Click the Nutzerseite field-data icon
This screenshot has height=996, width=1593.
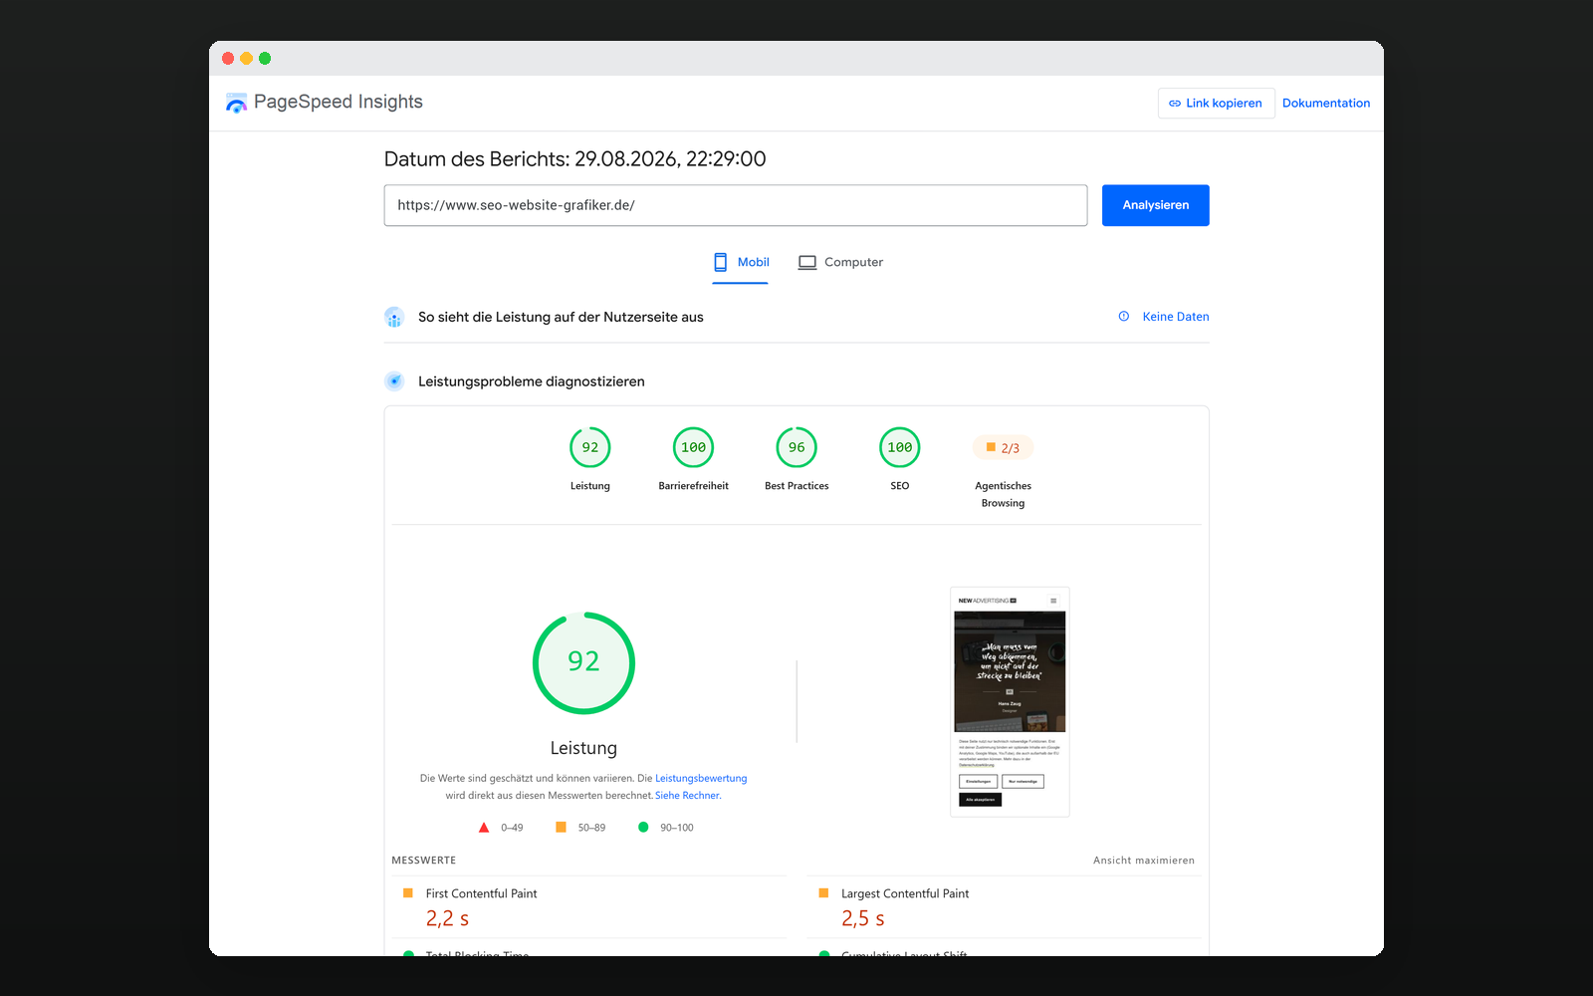[394, 317]
